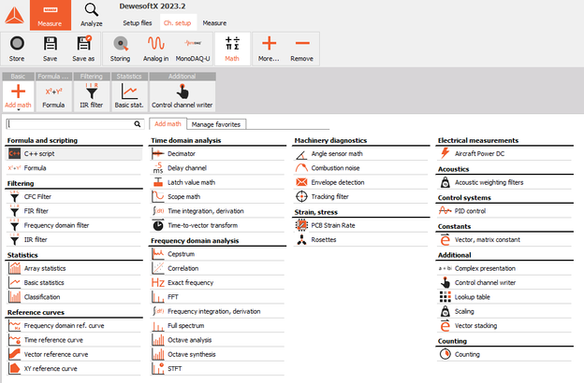
Task: Add IIR filter from quick toolbar
Action: 92,96
